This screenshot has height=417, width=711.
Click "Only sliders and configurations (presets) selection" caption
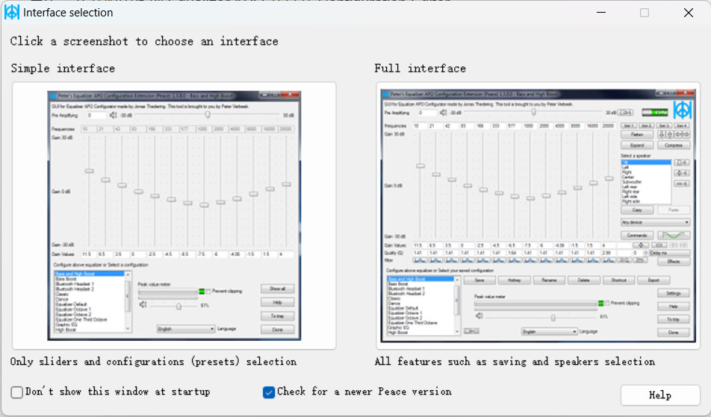tap(153, 361)
